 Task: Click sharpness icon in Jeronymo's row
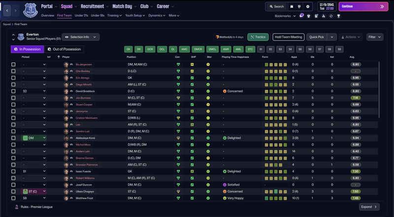[192, 111]
